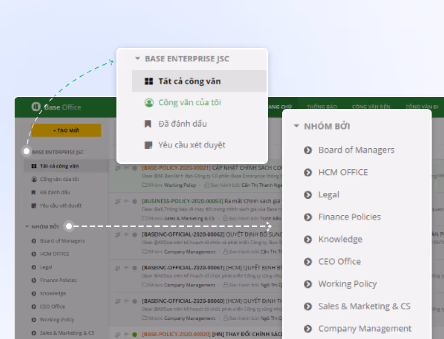Click the arrow icon beside Knowledge in popup
Image resolution: width=444 pixels, height=339 pixels.
[x=308, y=239]
